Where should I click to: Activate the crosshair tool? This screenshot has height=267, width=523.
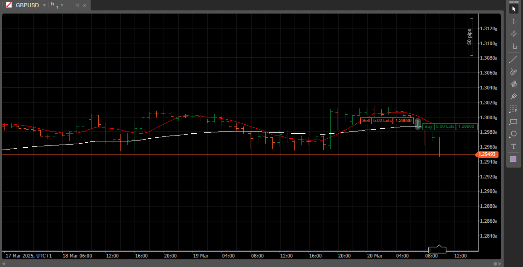pos(513,33)
